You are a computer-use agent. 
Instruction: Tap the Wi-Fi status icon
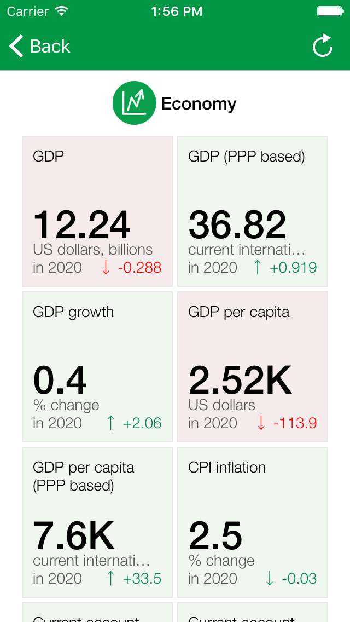pos(62,11)
